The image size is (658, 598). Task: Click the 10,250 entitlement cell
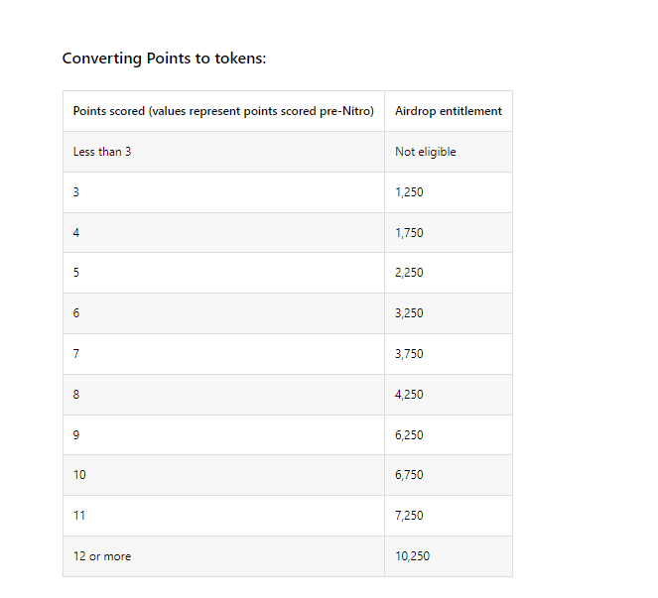[449, 556]
